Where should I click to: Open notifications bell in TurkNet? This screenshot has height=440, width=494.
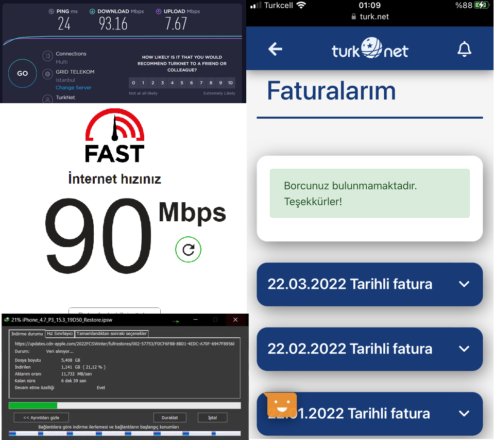[465, 49]
